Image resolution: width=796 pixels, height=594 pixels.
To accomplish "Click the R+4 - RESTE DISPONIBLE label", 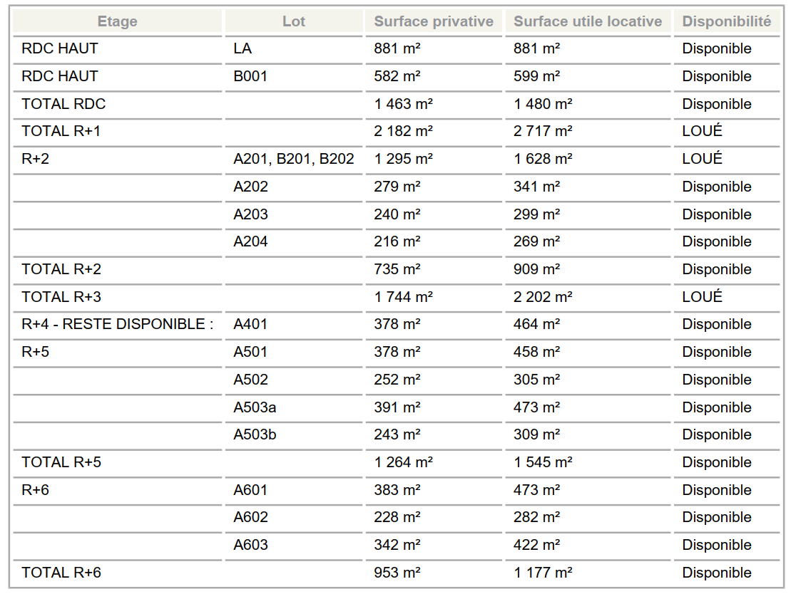I will click(x=117, y=324).
